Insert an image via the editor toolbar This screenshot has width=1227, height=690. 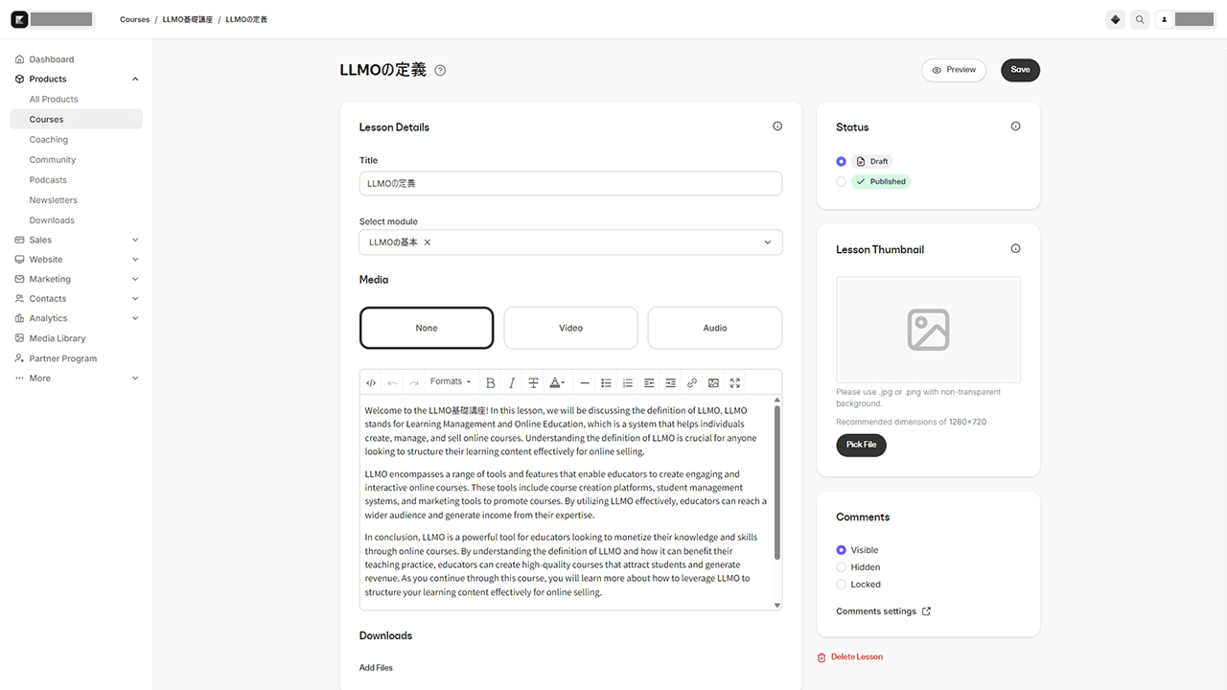click(713, 382)
